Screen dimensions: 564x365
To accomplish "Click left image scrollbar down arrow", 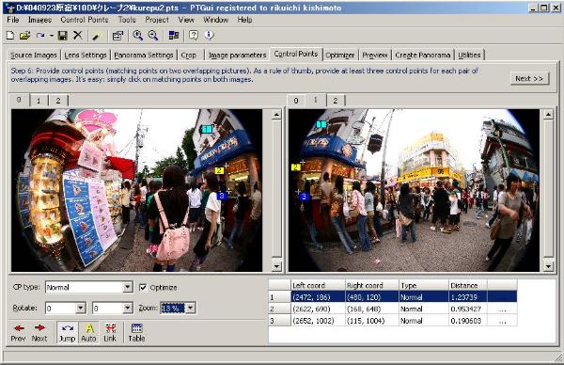I will tap(276, 266).
